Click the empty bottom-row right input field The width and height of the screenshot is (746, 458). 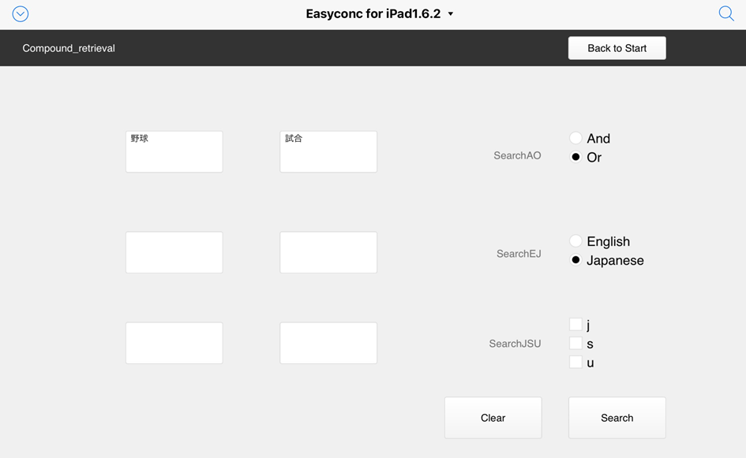coord(328,343)
